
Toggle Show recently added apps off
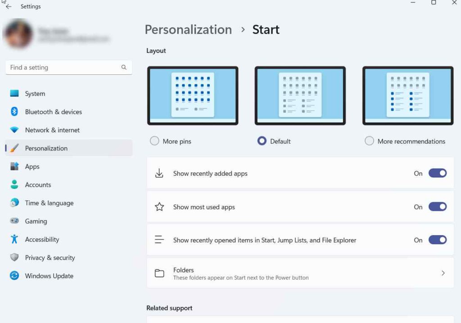tap(438, 173)
